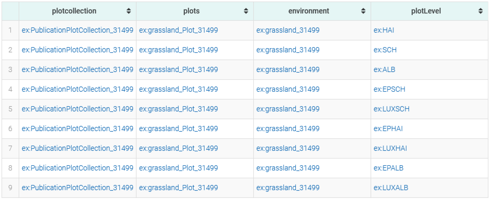Open ex:grassland_Plot_31499 in row 3

pyautogui.click(x=178, y=70)
